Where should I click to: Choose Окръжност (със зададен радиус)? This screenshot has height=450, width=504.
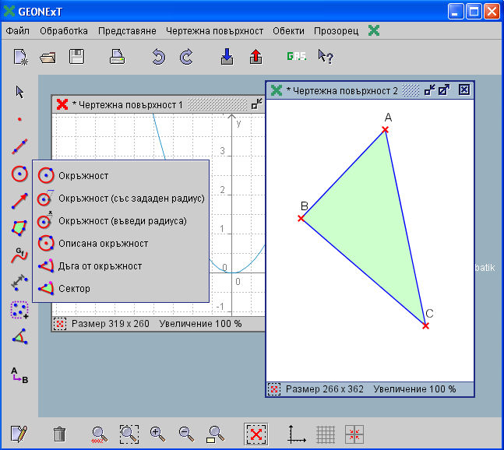click(121, 199)
